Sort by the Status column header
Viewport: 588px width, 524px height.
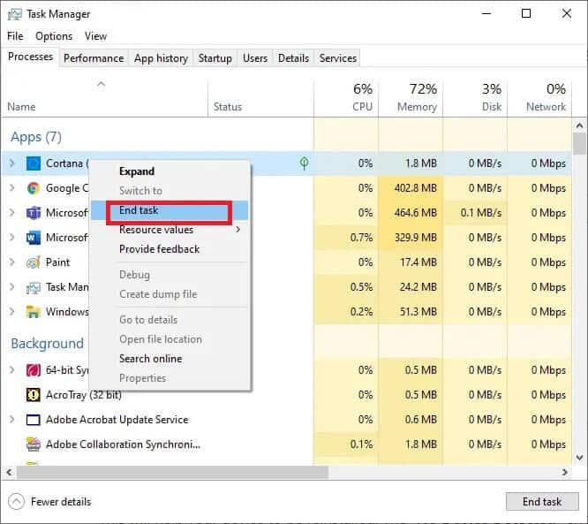click(x=260, y=98)
